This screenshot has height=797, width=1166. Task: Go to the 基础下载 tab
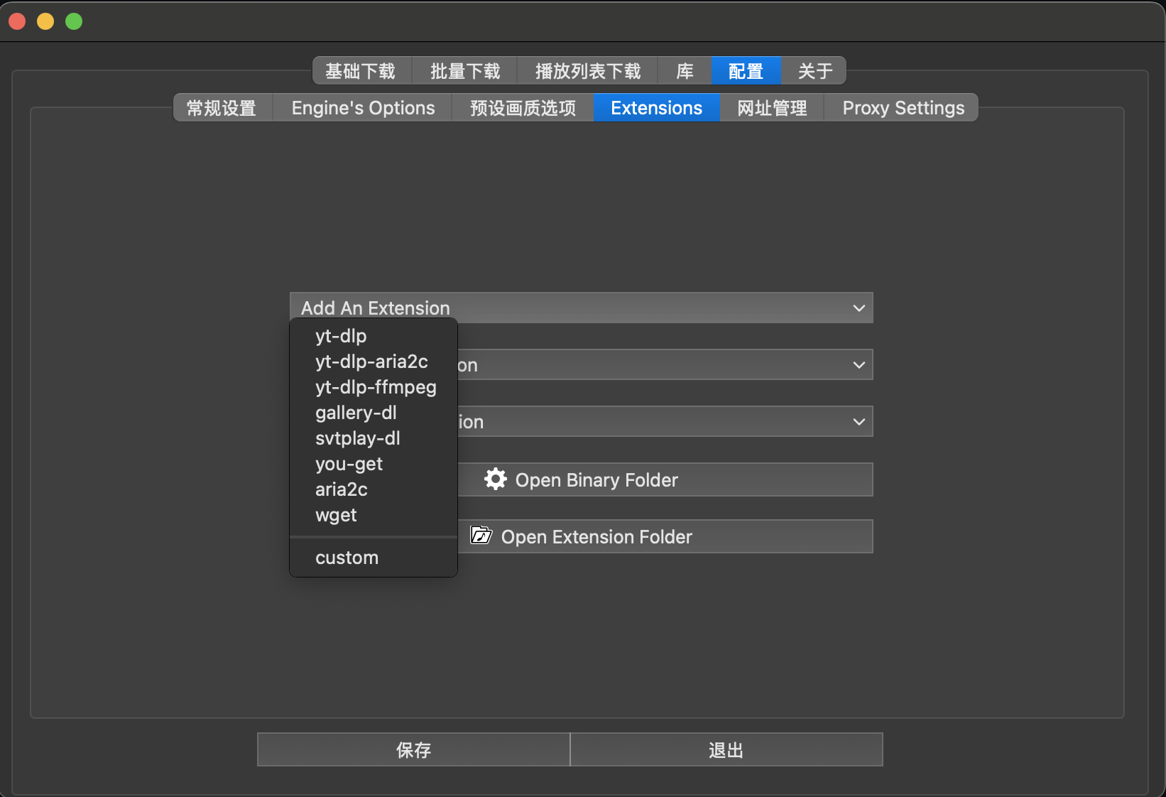pos(361,71)
